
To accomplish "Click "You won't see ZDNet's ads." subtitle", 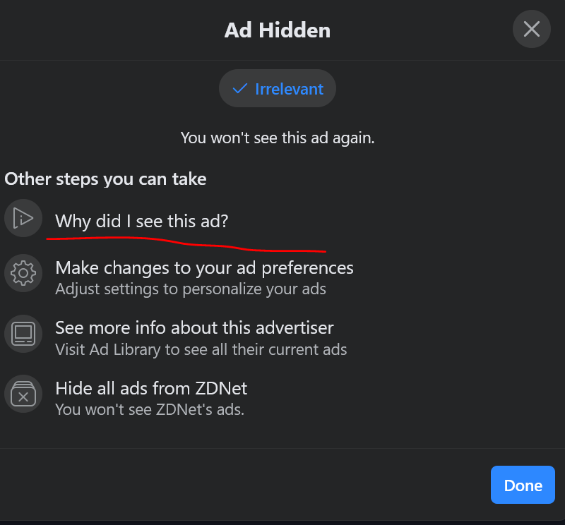I will pos(150,409).
